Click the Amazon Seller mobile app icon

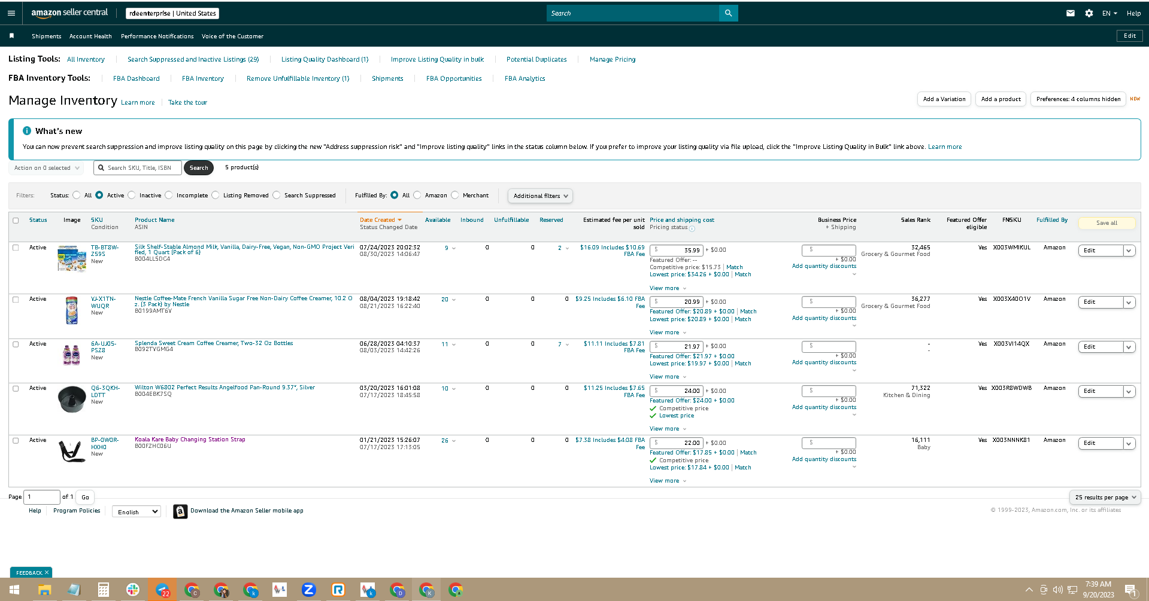coord(180,511)
